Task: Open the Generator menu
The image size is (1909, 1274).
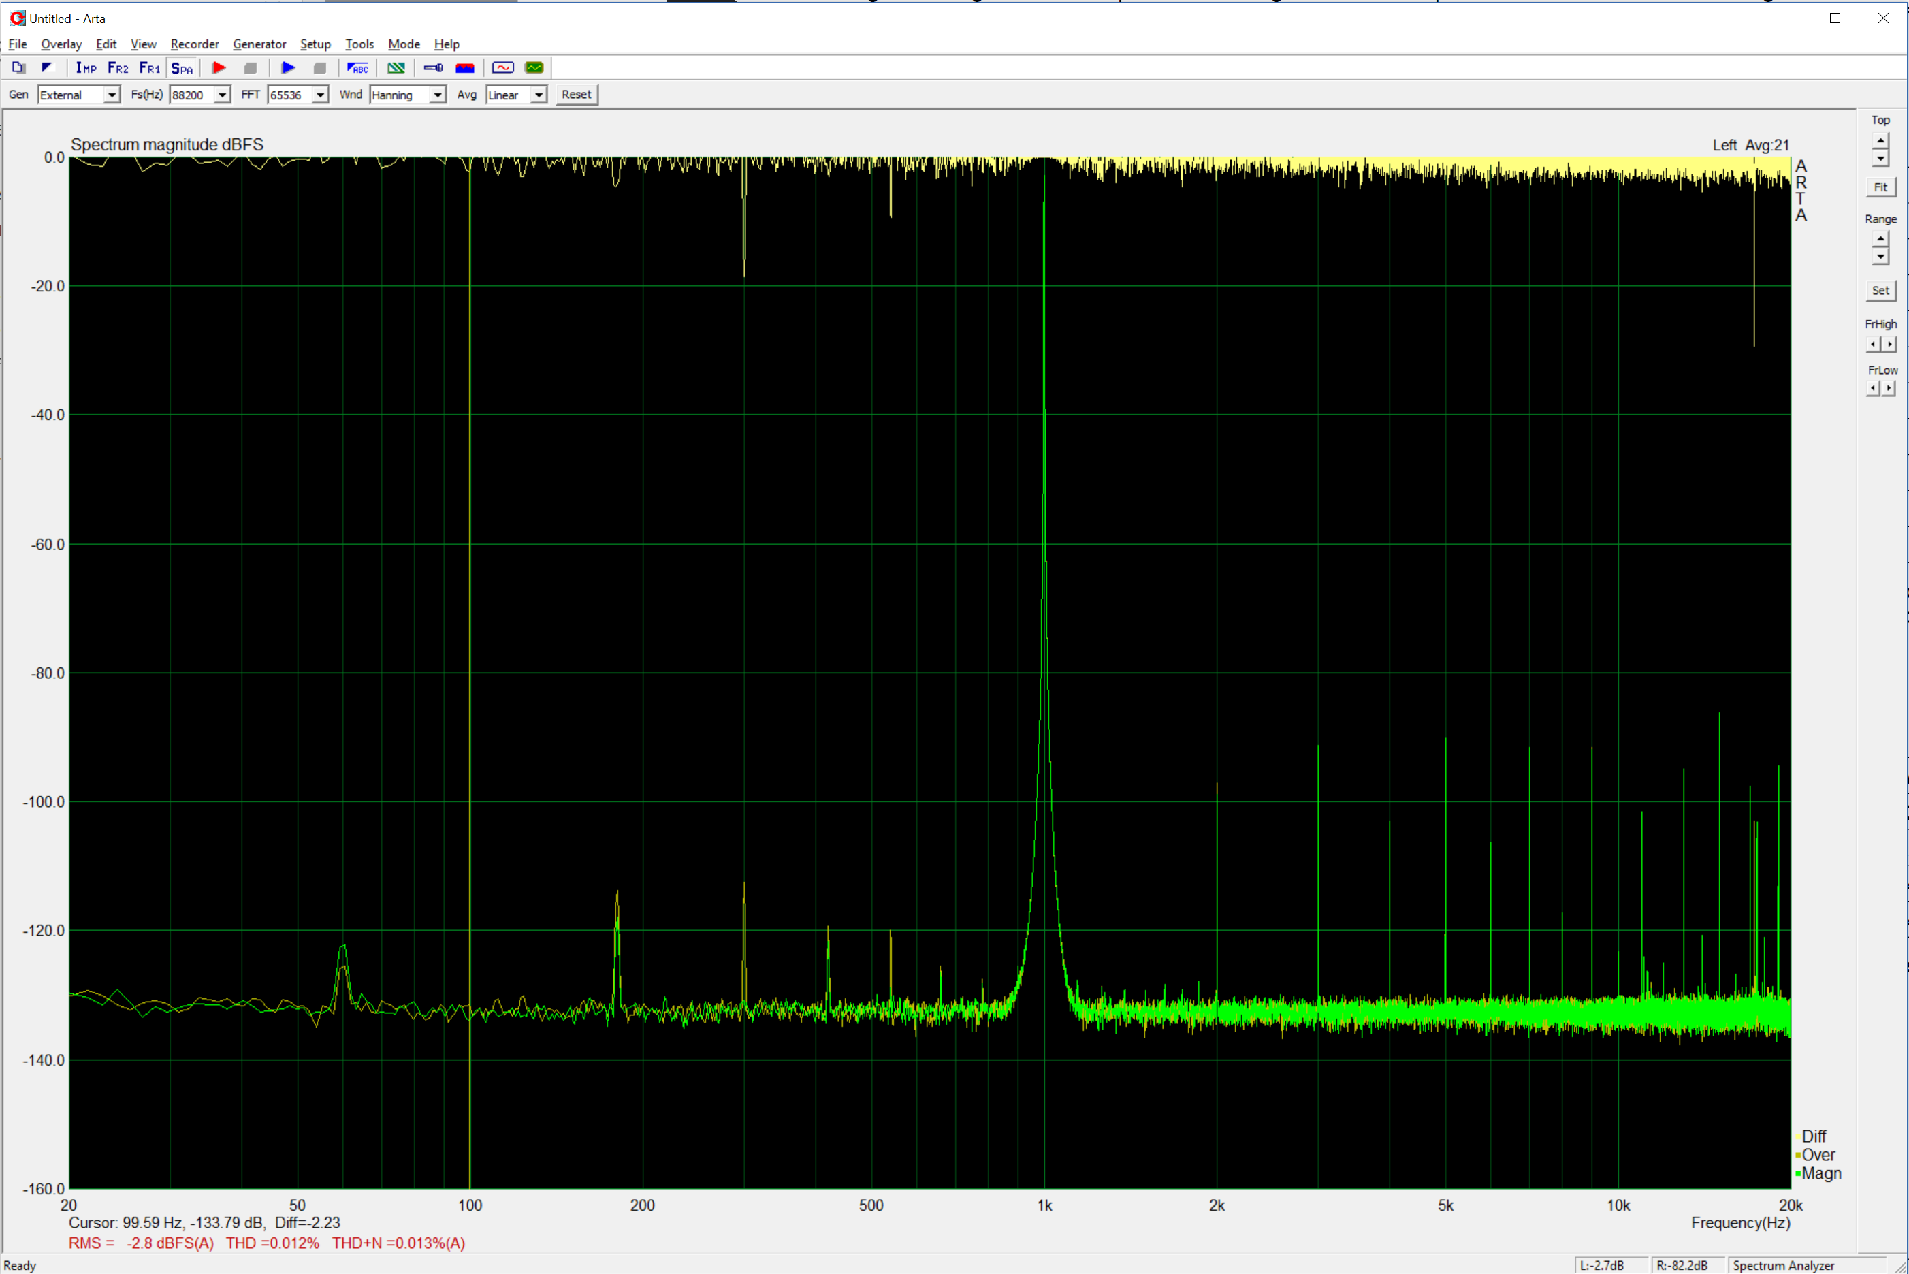Action: pyautogui.click(x=260, y=44)
